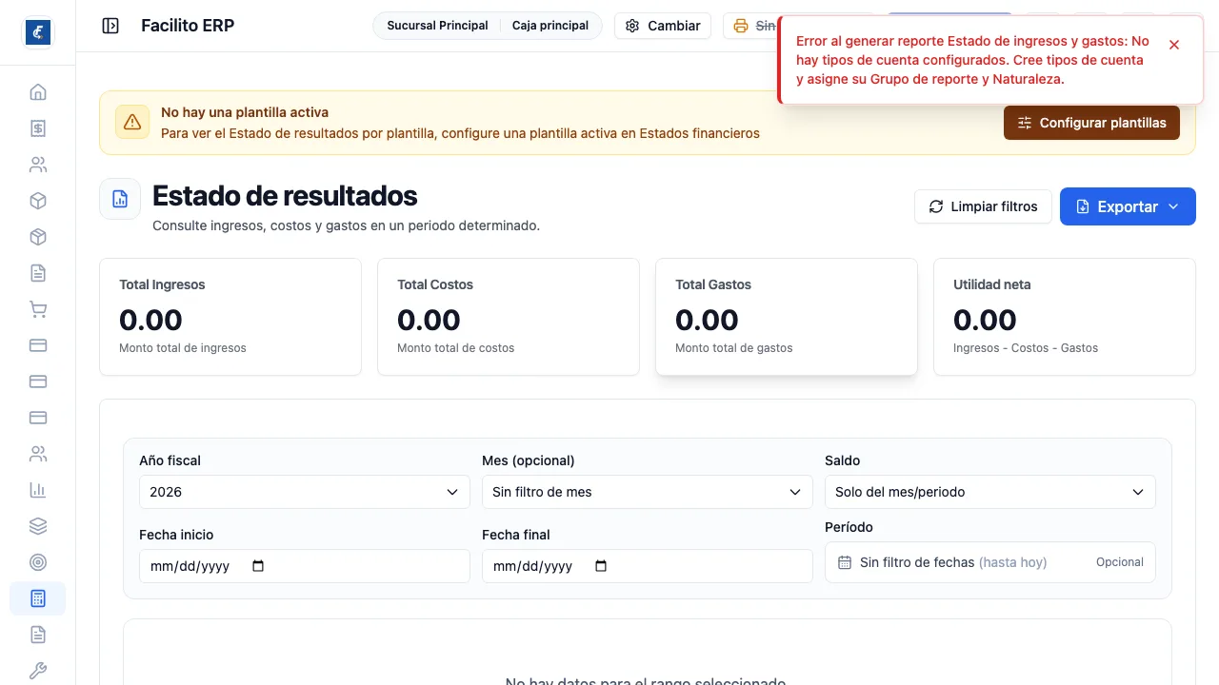Open the wrench tools sidebar icon
Screen dimensions: 1219x685
38,671
